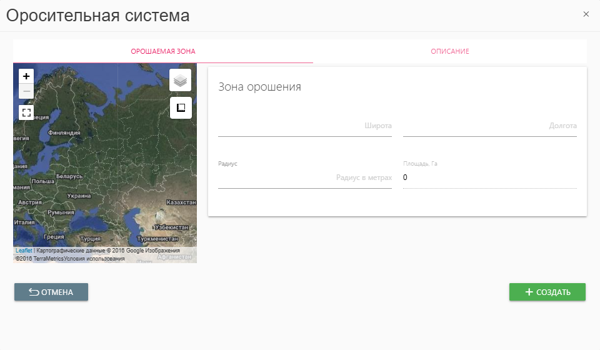Zoom in on the map
This screenshot has width=600, height=350.
point(26,76)
